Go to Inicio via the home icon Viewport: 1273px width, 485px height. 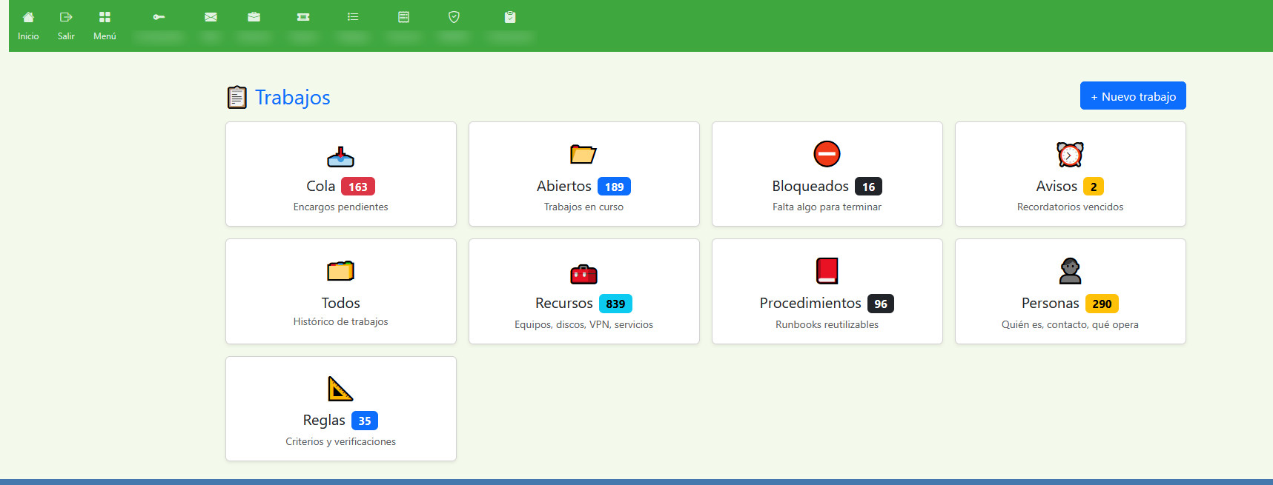[x=28, y=17]
